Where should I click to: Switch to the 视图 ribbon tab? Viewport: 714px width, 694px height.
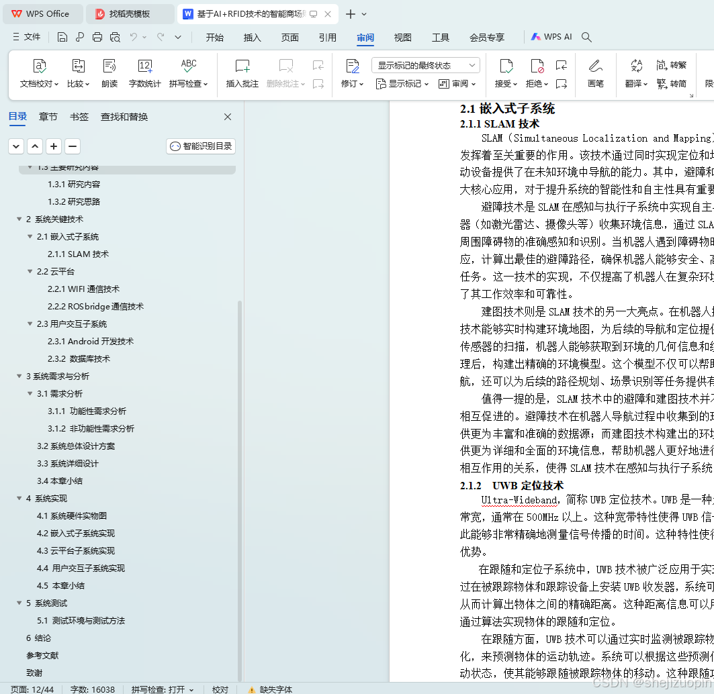pyautogui.click(x=402, y=38)
